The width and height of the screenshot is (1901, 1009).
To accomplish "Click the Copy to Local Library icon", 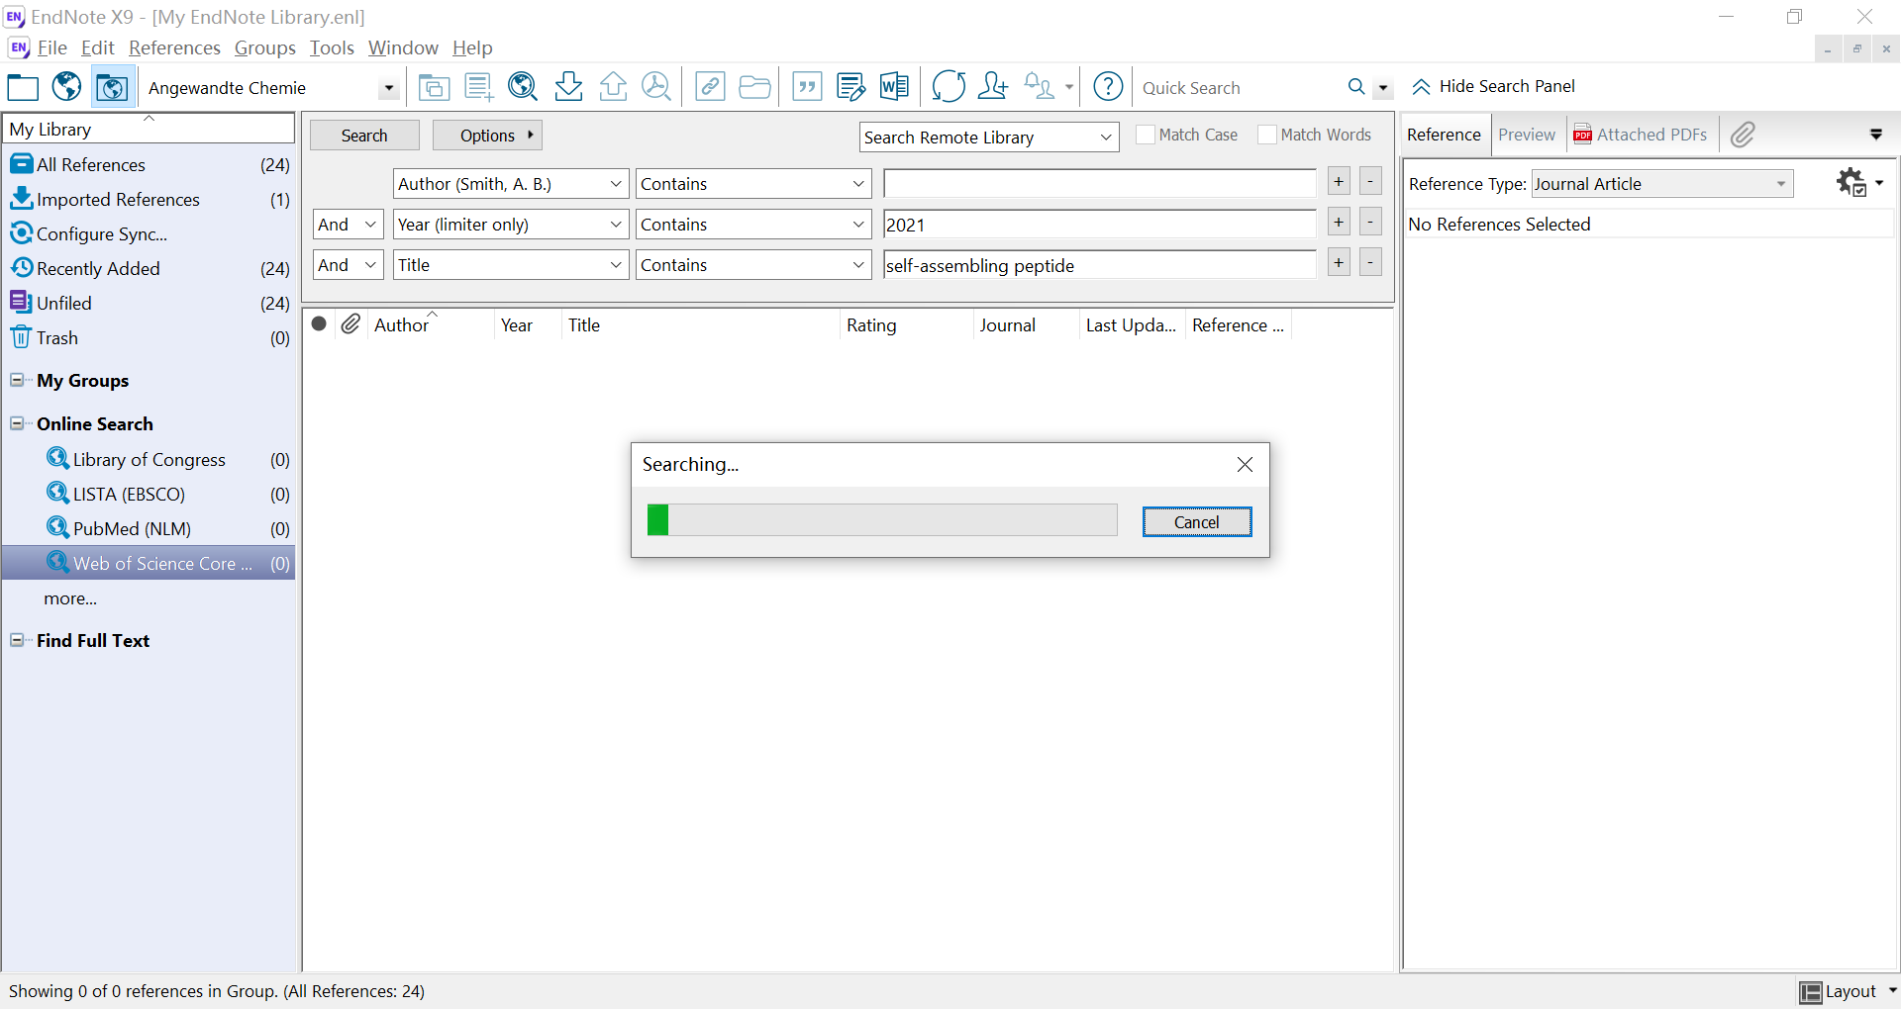I will [x=434, y=87].
